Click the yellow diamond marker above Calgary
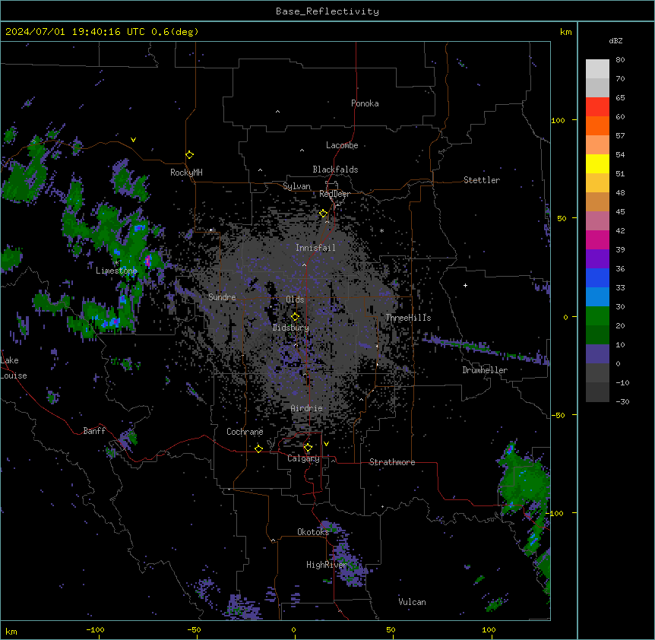655x640 pixels. pyautogui.click(x=308, y=448)
